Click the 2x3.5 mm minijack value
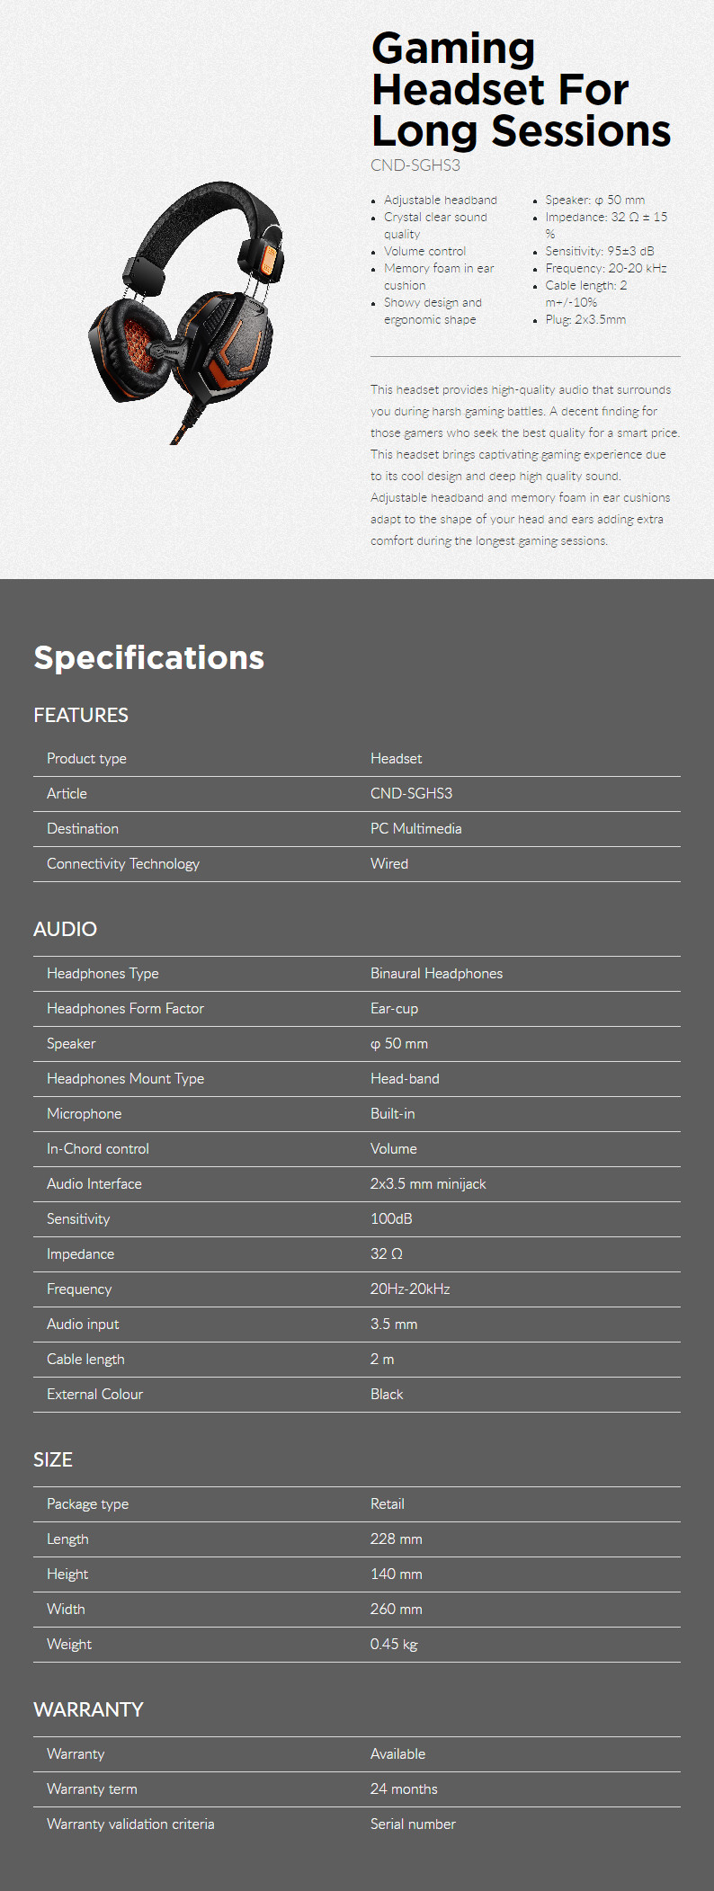The image size is (714, 1891). (428, 1184)
